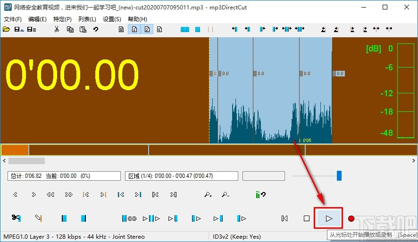Paste from clipboard using toolbar icon
The width and height of the screenshot is (418, 242).
[83, 29]
